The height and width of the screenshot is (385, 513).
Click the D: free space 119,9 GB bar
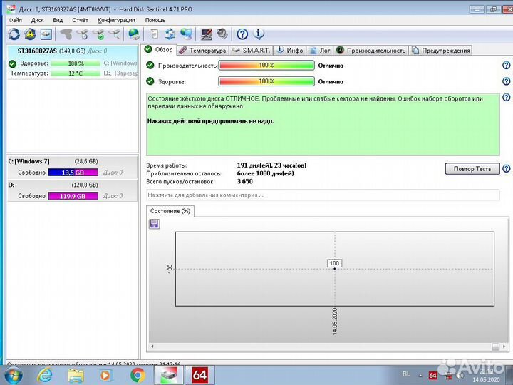pos(73,196)
